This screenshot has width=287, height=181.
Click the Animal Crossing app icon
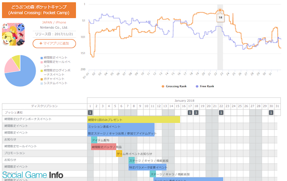tap(13, 34)
